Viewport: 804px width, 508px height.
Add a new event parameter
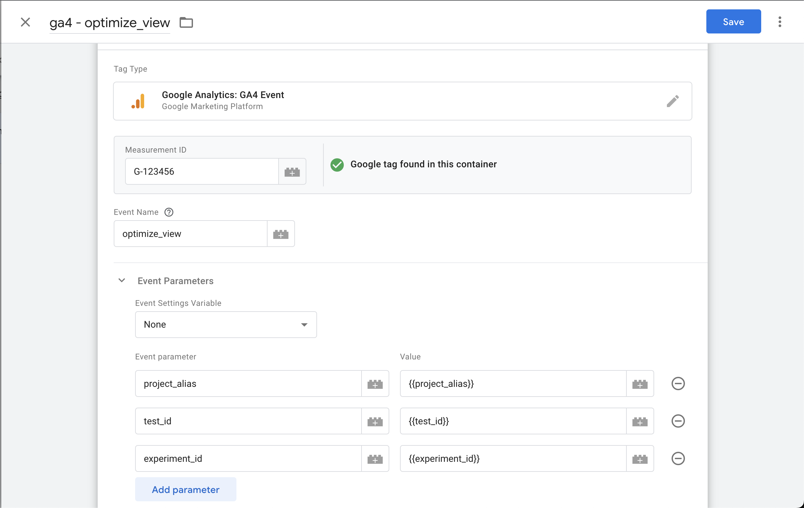185,489
